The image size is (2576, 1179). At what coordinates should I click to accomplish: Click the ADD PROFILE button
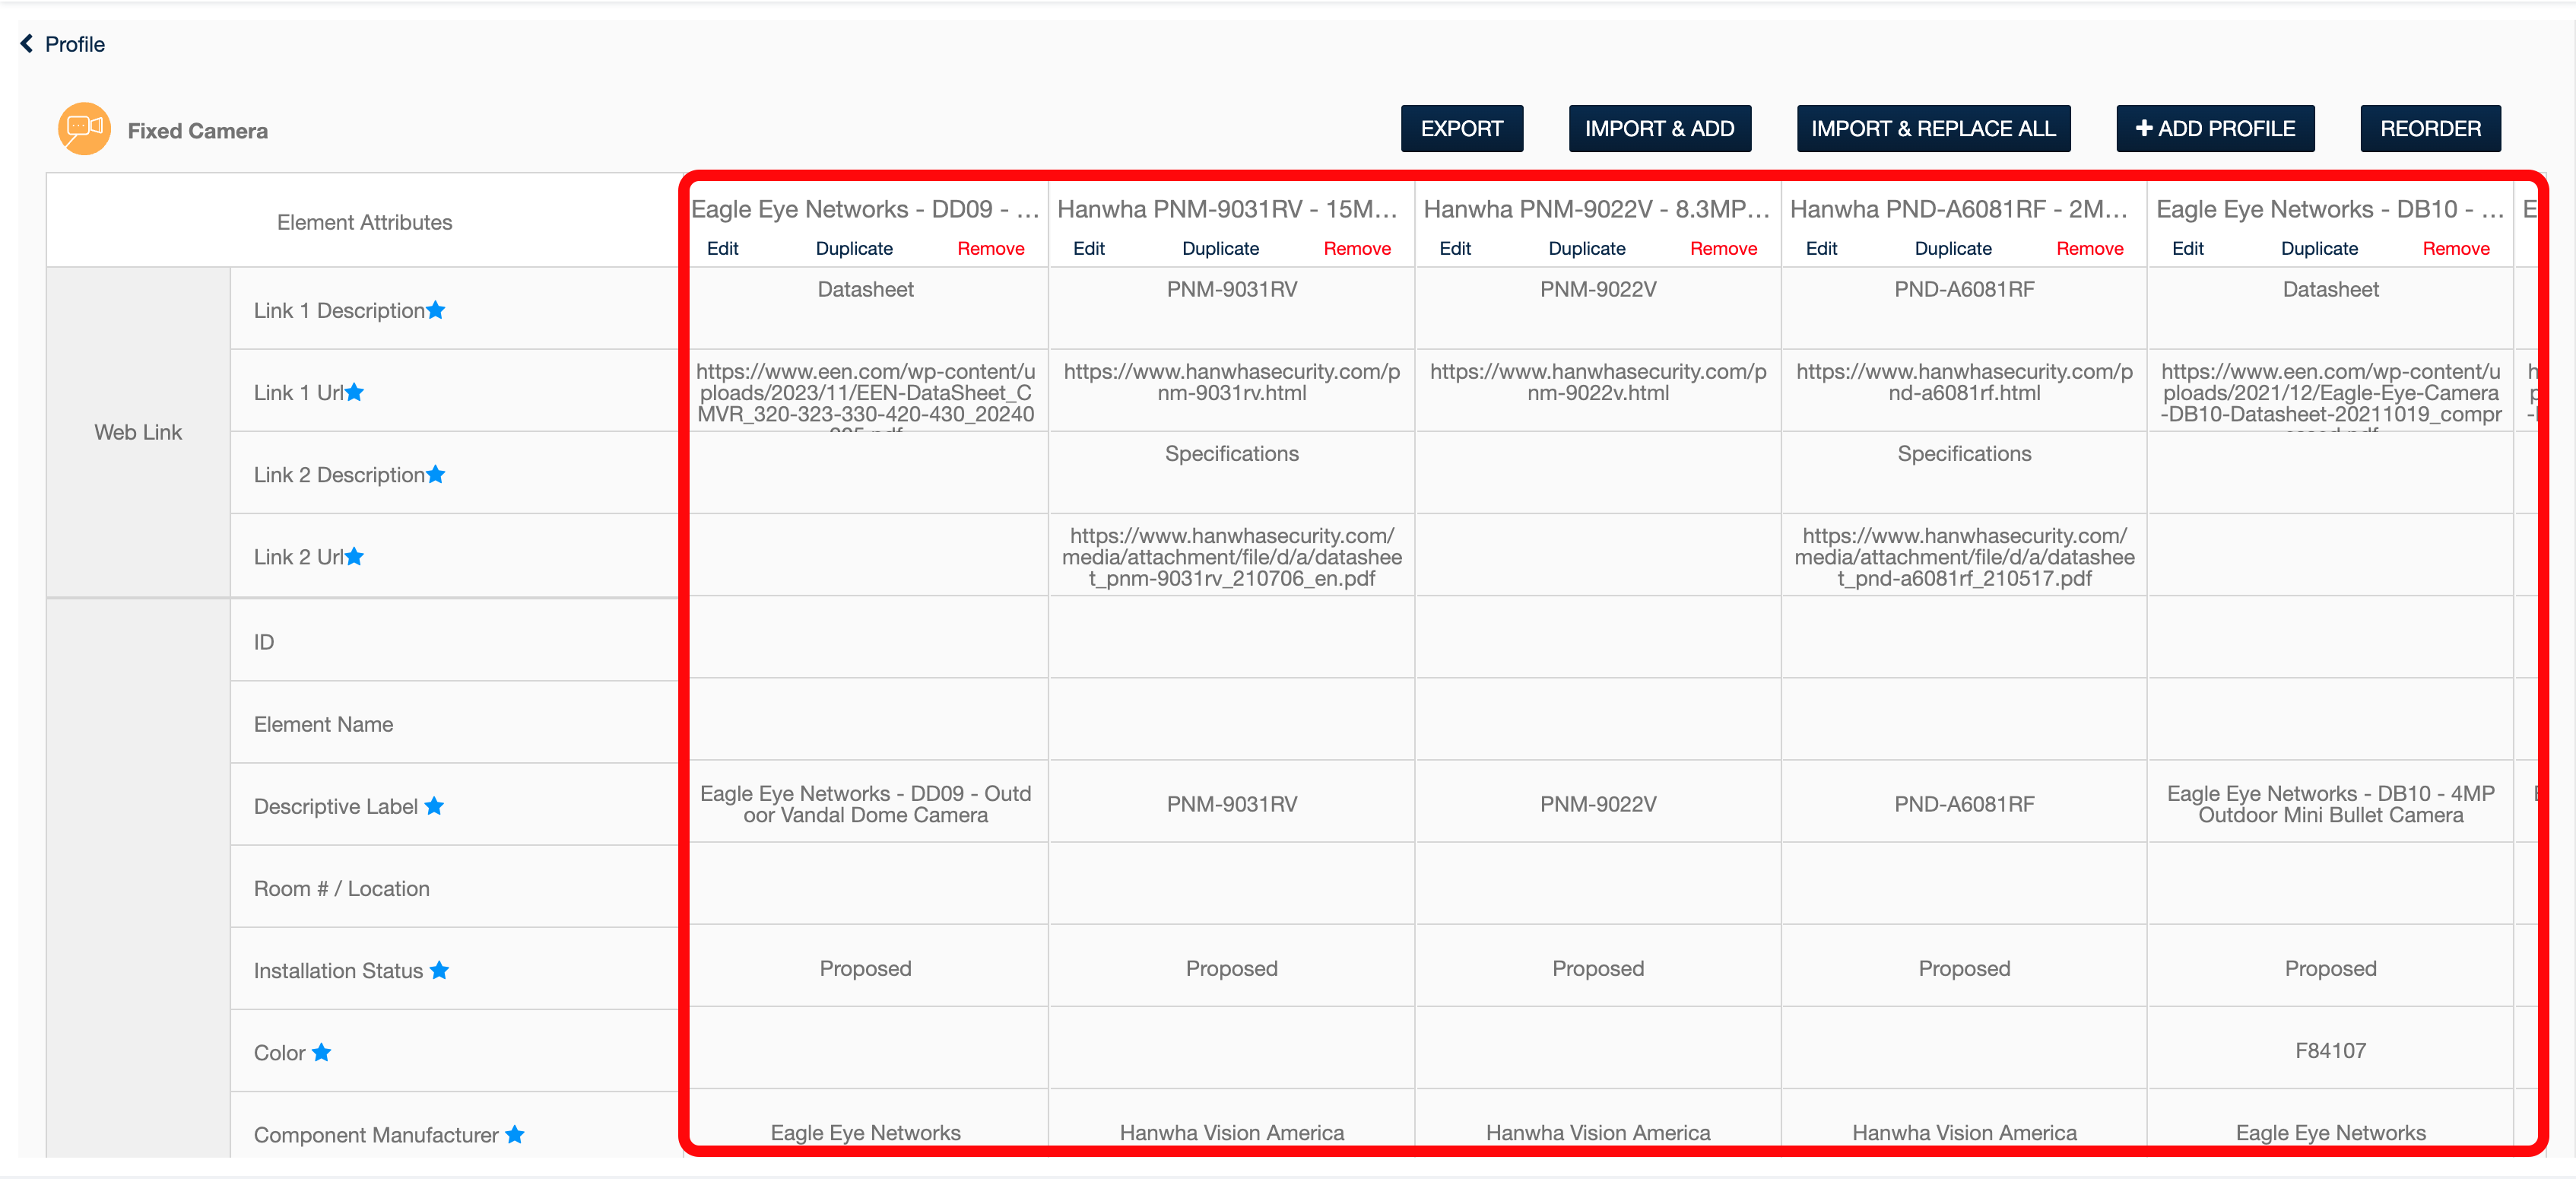point(2214,128)
